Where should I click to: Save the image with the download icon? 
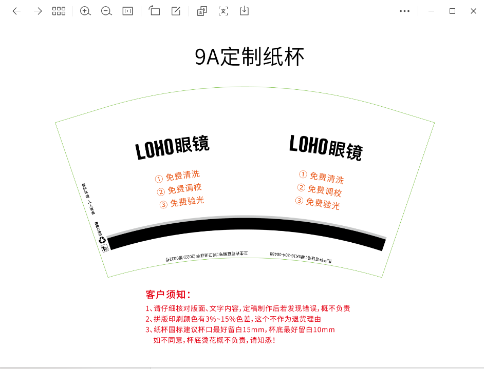click(244, 11)
